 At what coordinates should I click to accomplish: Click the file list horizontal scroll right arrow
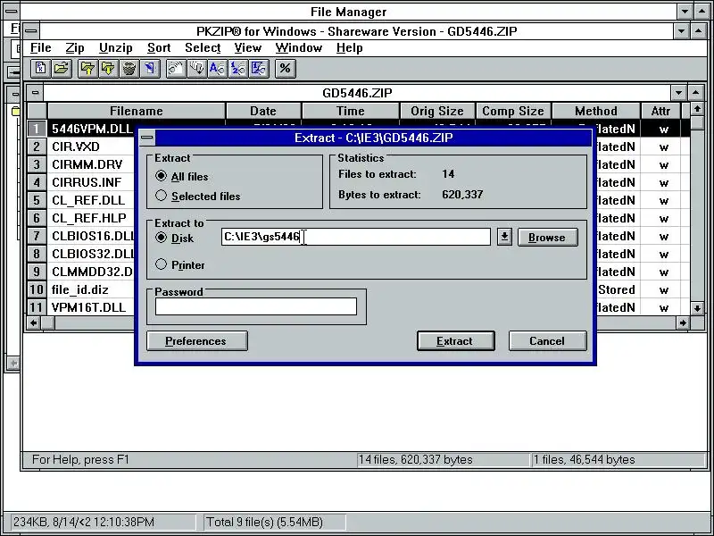click(x=682, y=322)
